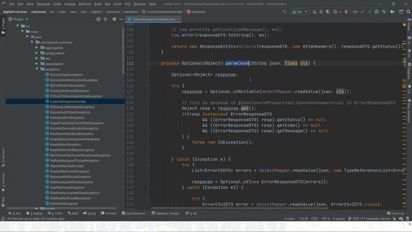This screenshot has height=232, width=412.
Task: Select UserExistsException in project tree
Action: pos(64,204)
